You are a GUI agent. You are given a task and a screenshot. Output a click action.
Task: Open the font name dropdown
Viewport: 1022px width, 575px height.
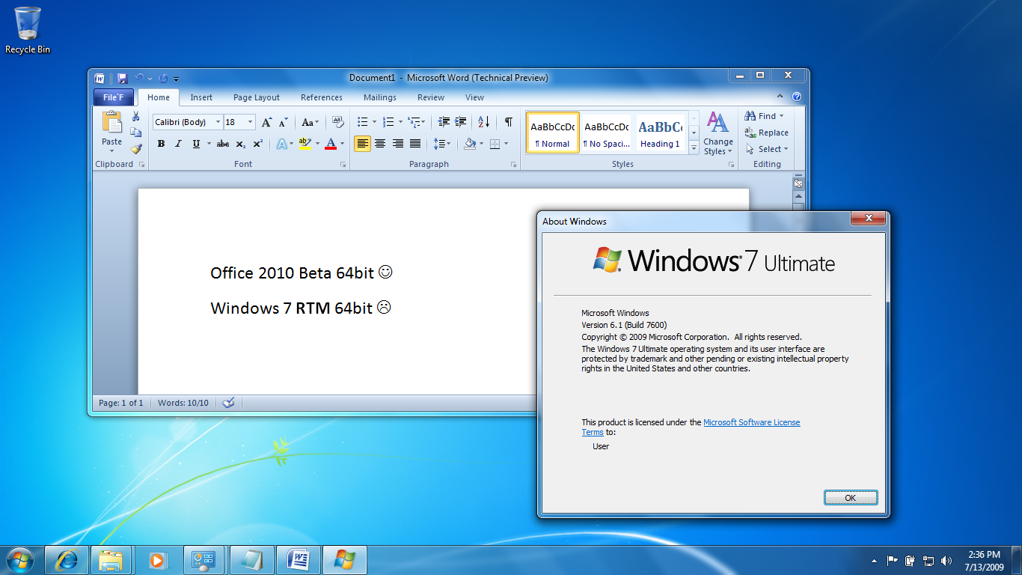(218, 122)
